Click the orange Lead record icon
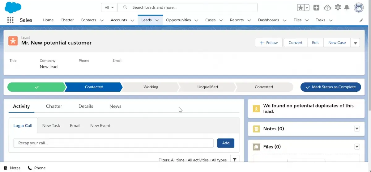 (13, 40)
